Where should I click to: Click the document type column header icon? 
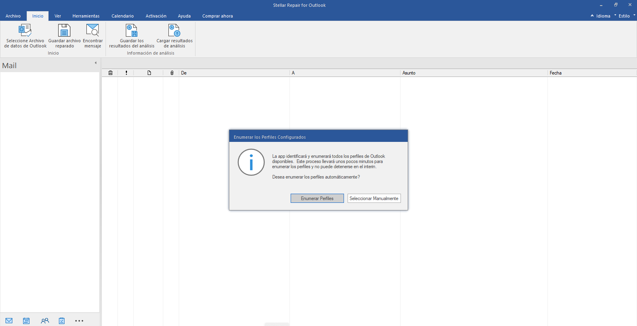[x=149, y=73]
